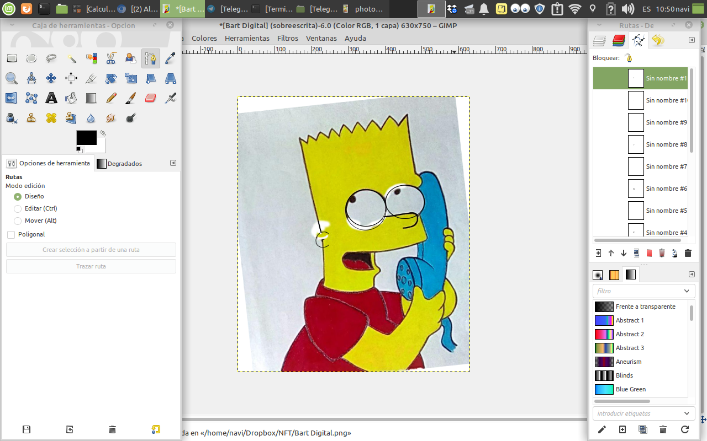Pick the Fuzzy Select magic wand tool
This screenshot has height=441, width=707.
pyautogui.click(x=71, y=58)
